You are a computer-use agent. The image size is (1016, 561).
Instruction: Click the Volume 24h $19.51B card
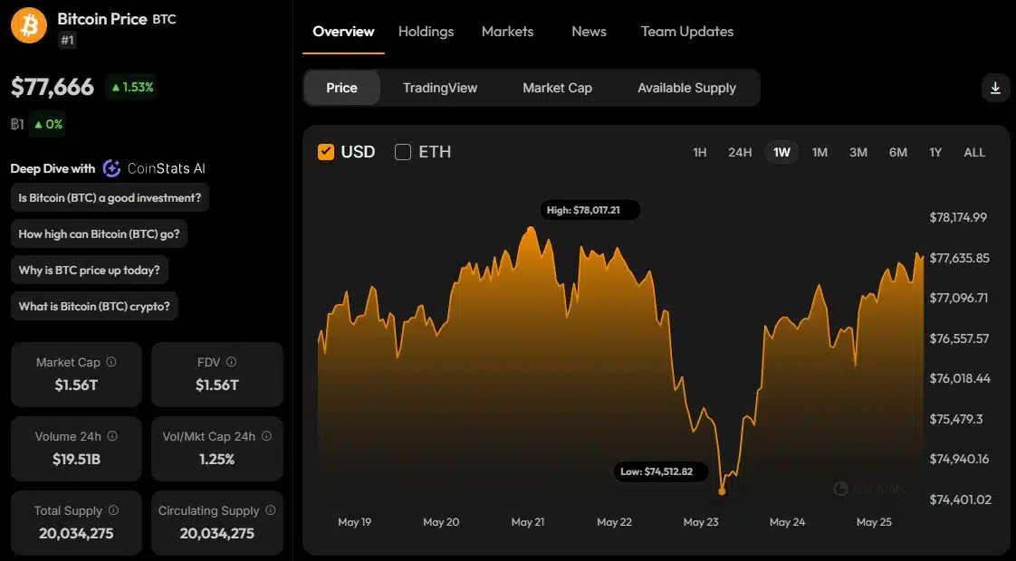(76, 449)
